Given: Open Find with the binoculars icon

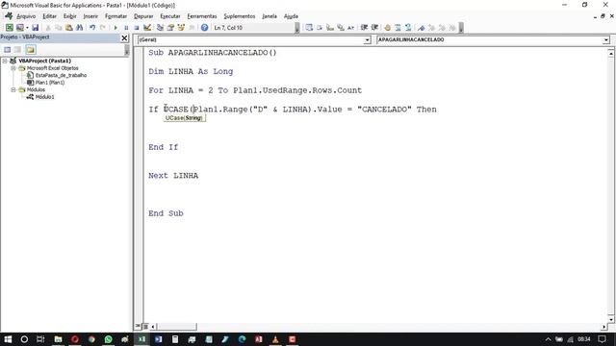Looking at the screenshot, I should tap(79, 28).
